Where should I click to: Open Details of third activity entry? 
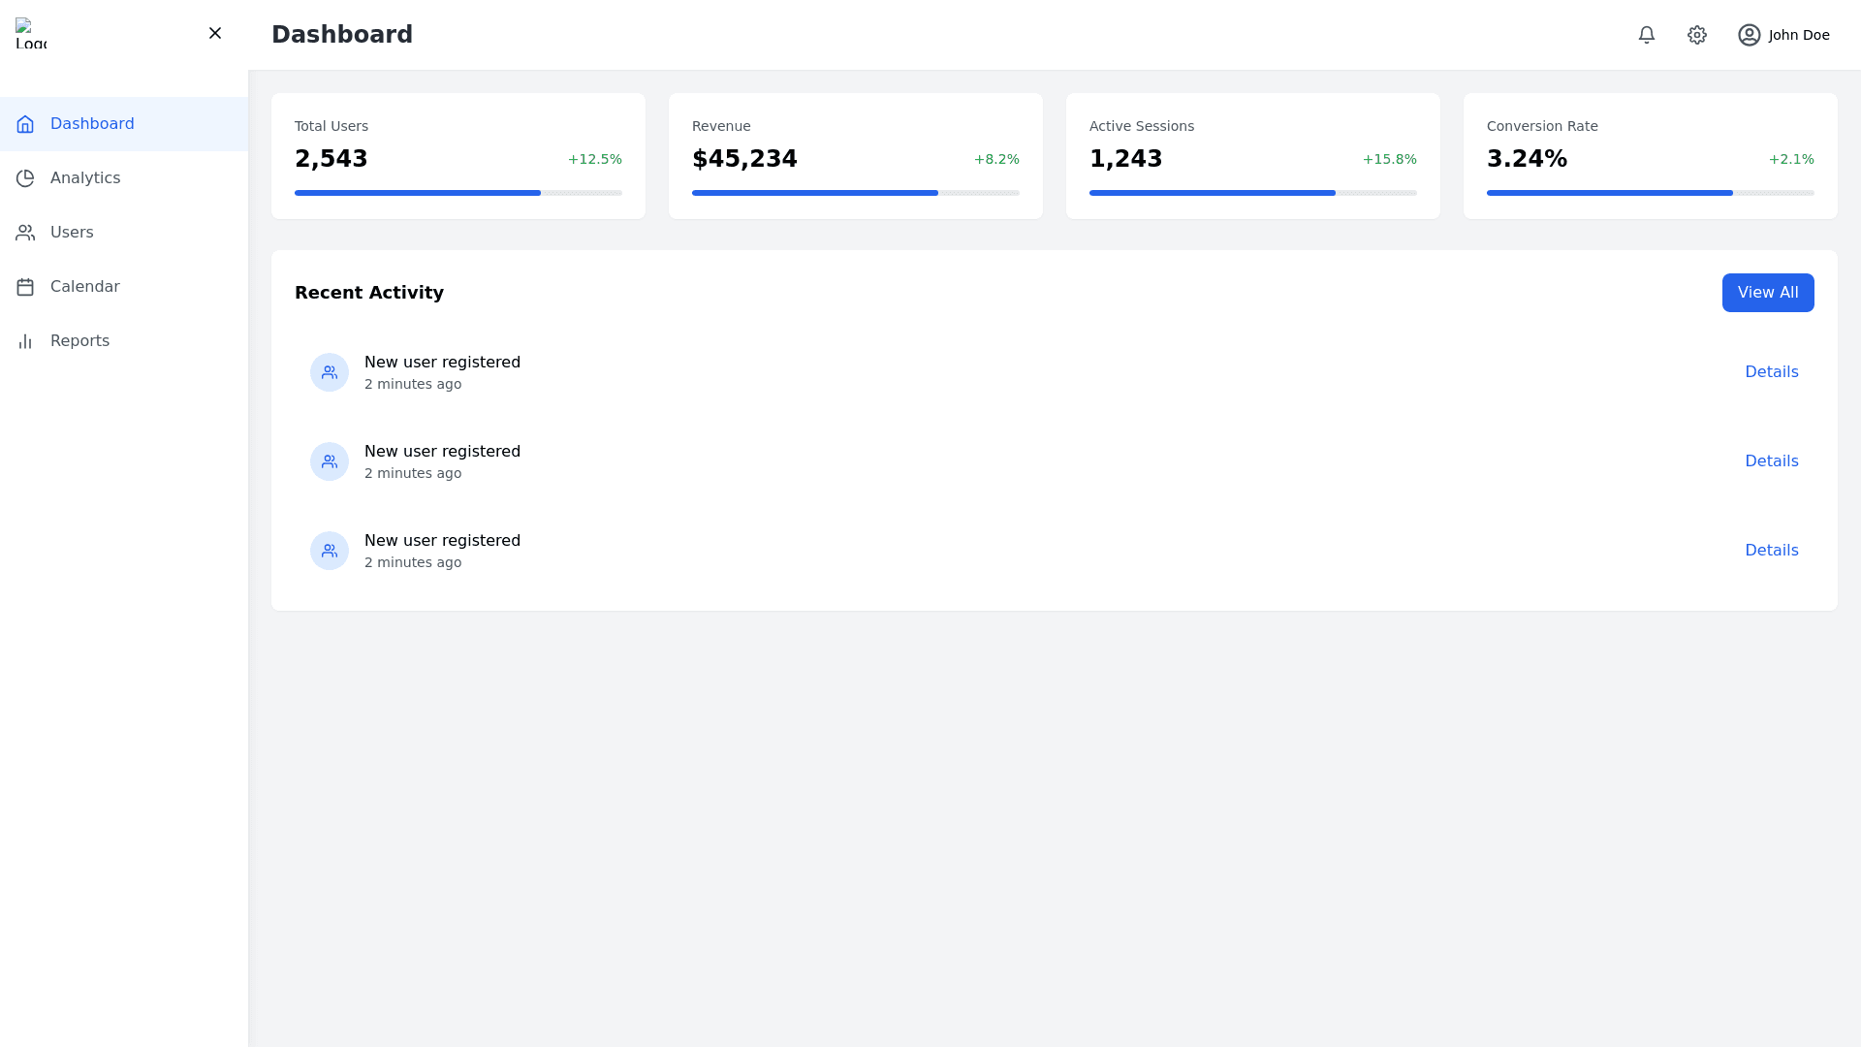(x=1771, y=551)
